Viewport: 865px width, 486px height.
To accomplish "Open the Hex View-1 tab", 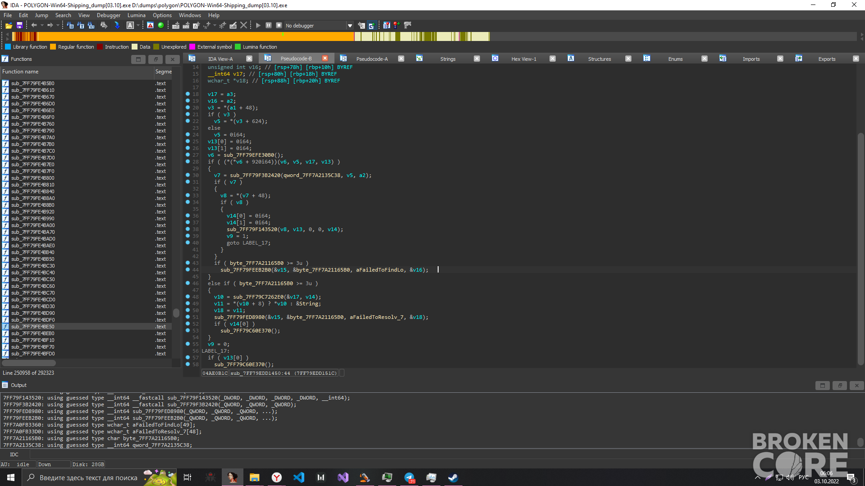I will pos(524,59).
